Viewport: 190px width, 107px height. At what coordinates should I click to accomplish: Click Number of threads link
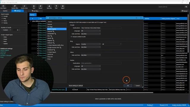6,56
